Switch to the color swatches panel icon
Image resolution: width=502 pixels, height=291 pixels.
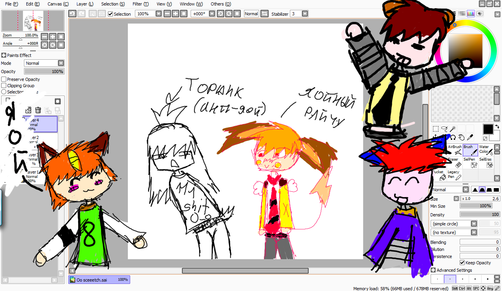click(471, 14)
